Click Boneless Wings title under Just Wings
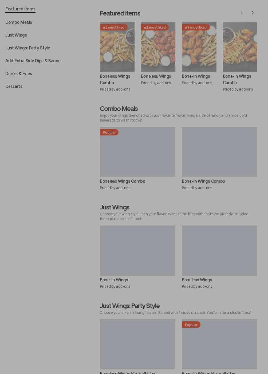This screenshot has width=268, height=374. [x=197, y=280]
